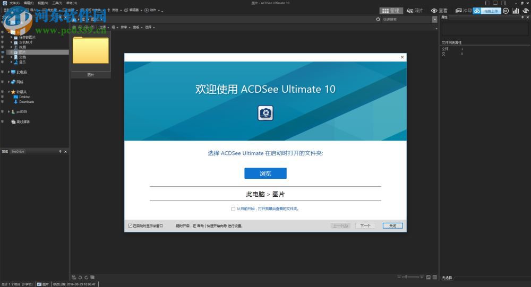Click the zoom-out minus beside thumbnail slider
The image size is (531, 287).
399,277
